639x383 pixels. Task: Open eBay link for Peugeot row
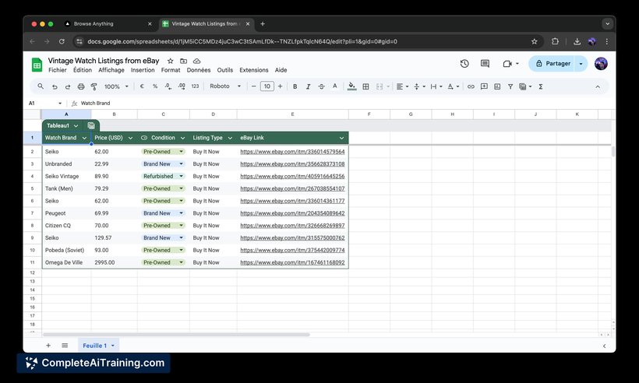292,213
